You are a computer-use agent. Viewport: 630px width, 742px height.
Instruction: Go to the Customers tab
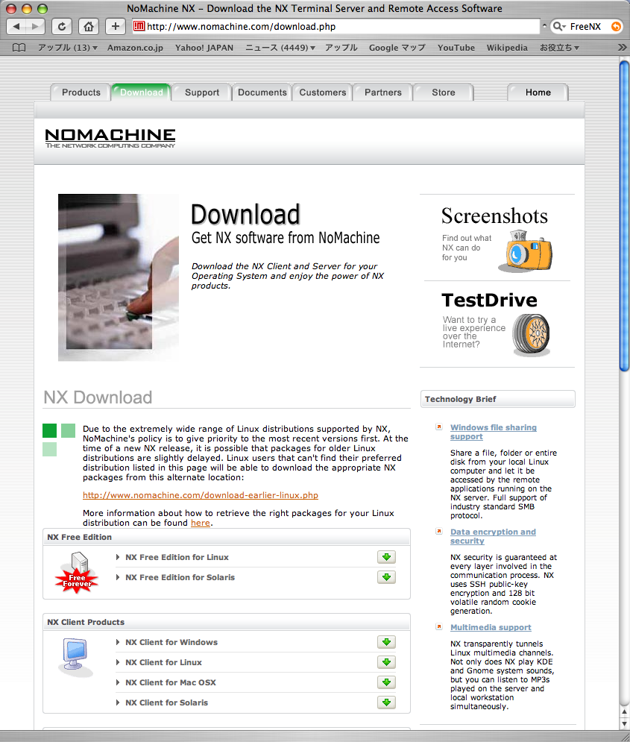click(x=323, y=92)
